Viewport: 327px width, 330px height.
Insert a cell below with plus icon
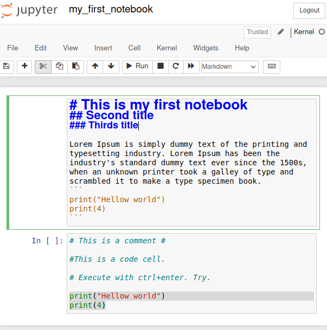tap(24, 66)
